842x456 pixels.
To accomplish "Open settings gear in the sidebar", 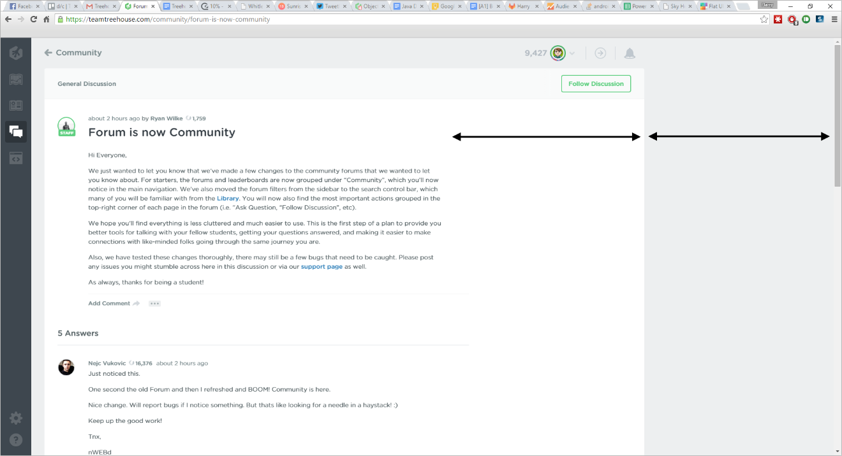I will pyautogui.click(x=16, y=418).
